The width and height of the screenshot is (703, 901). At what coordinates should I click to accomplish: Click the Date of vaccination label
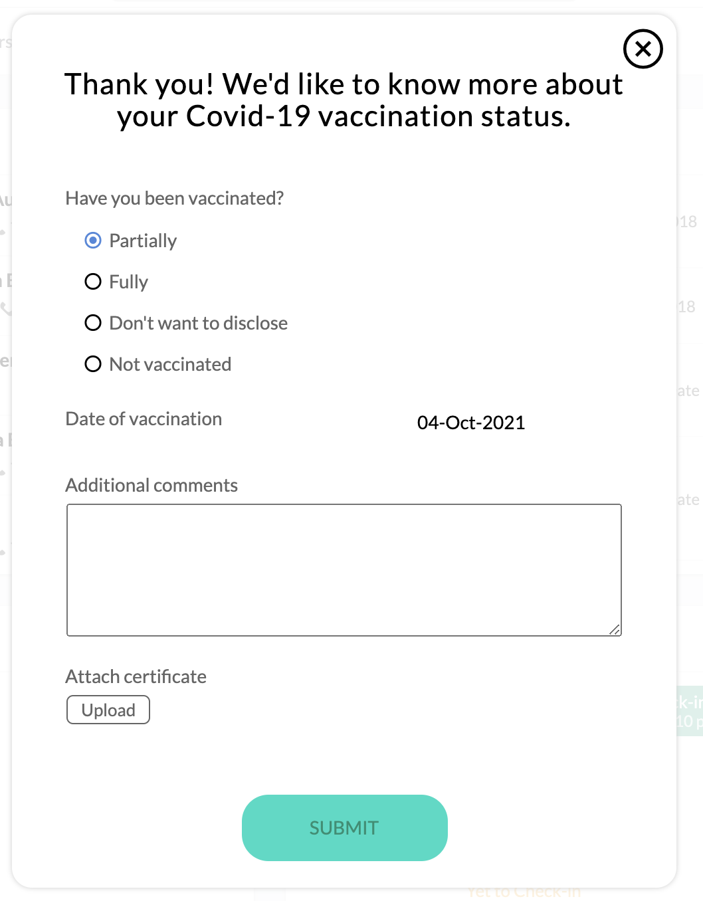[x=144, y=419]
